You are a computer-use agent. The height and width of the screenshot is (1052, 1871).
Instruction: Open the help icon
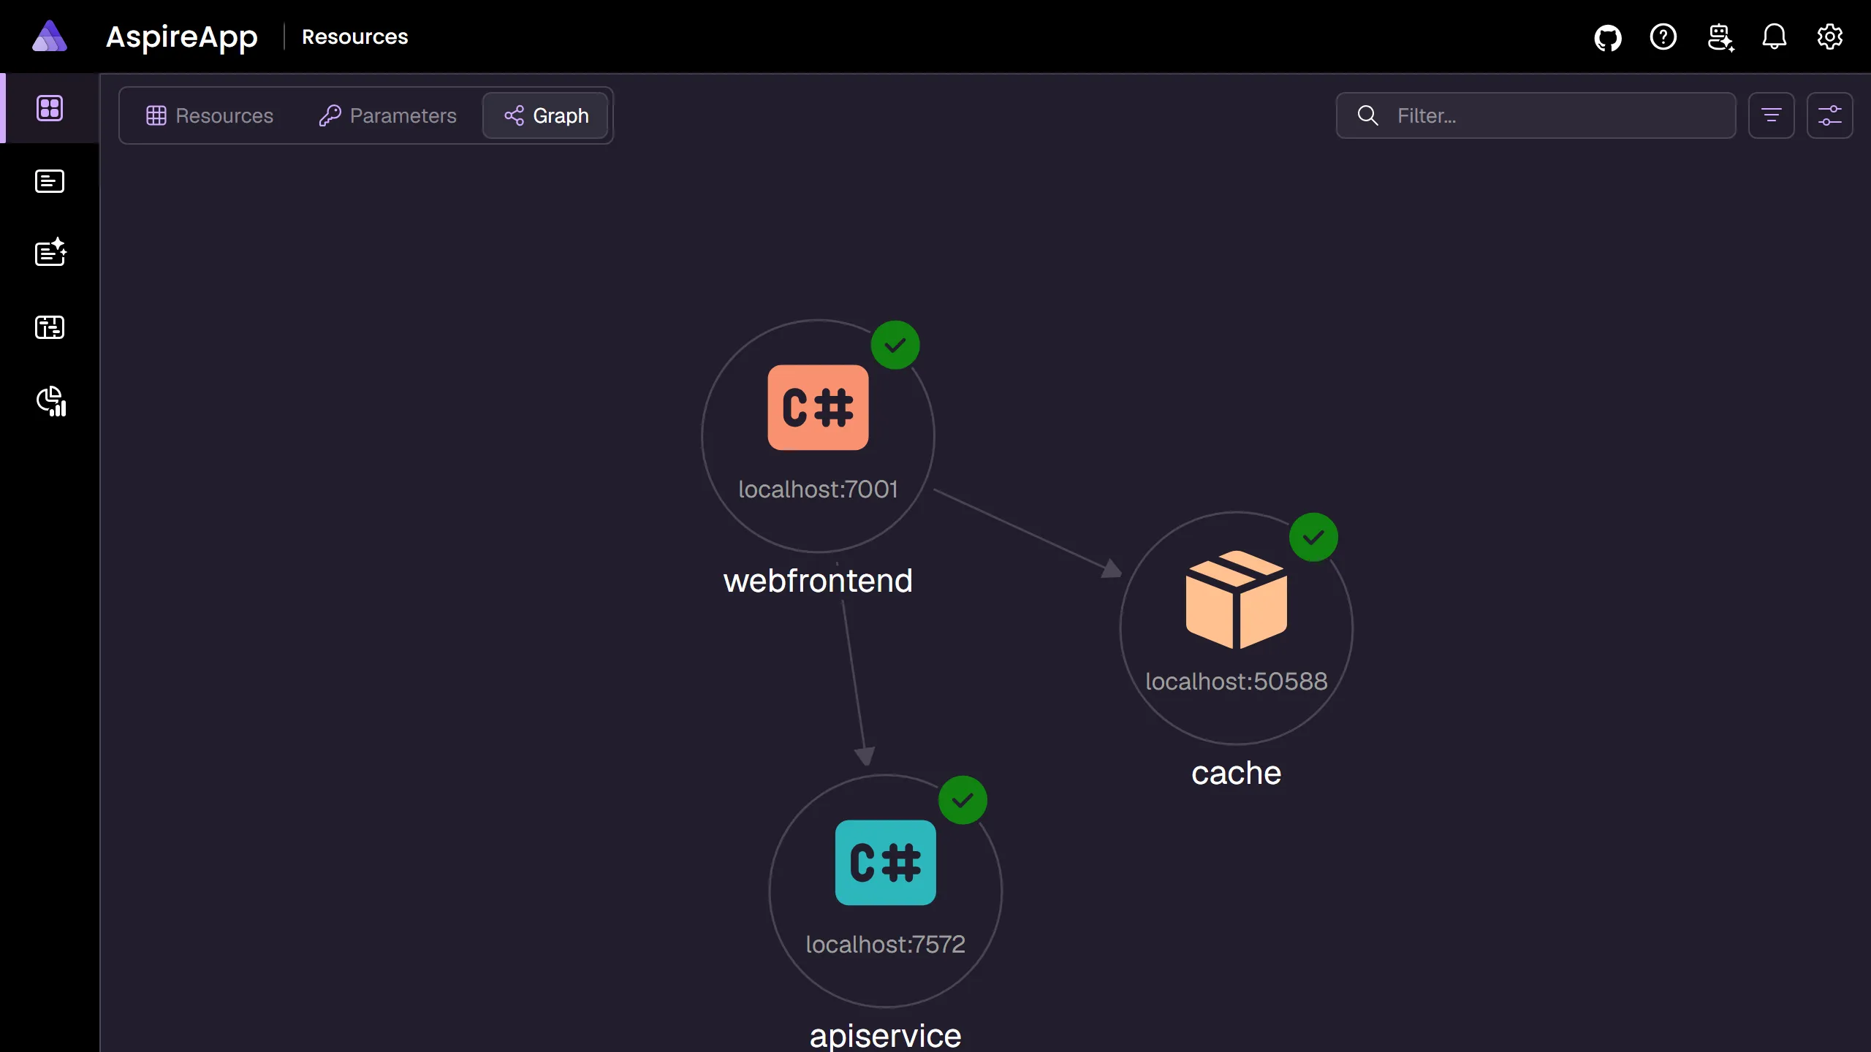(x=1663, y=37)
